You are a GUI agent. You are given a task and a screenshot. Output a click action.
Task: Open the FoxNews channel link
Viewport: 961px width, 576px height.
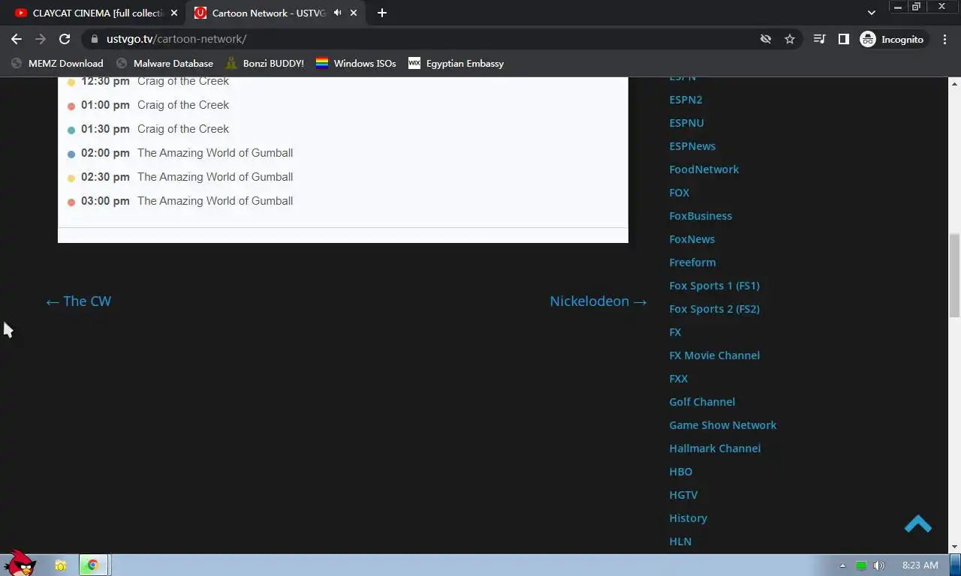tap(691, 238)
